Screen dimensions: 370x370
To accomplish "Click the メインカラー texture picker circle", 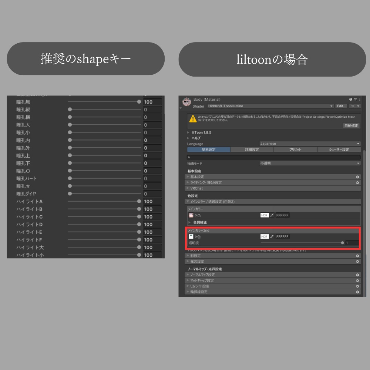I will coord(196,215).
